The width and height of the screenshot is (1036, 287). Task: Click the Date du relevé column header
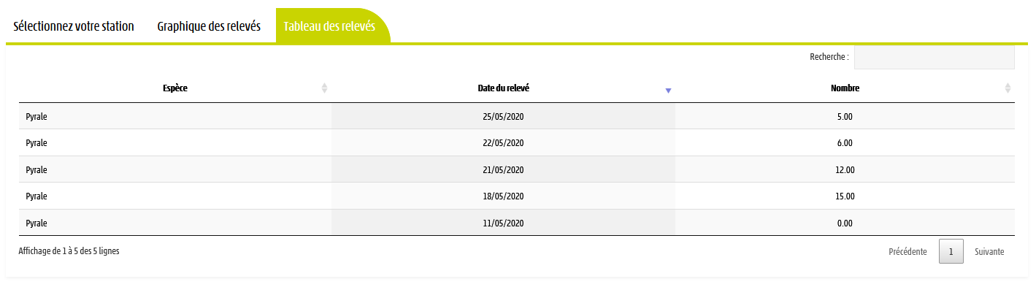[x=504, y=88]
